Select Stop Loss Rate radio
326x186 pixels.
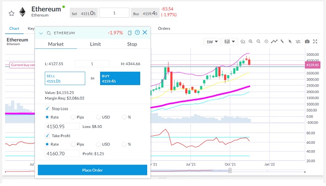(47, 117)
